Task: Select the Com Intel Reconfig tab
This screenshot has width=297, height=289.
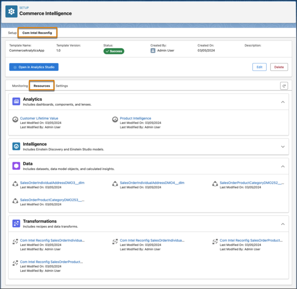Action: pos(37,33)
